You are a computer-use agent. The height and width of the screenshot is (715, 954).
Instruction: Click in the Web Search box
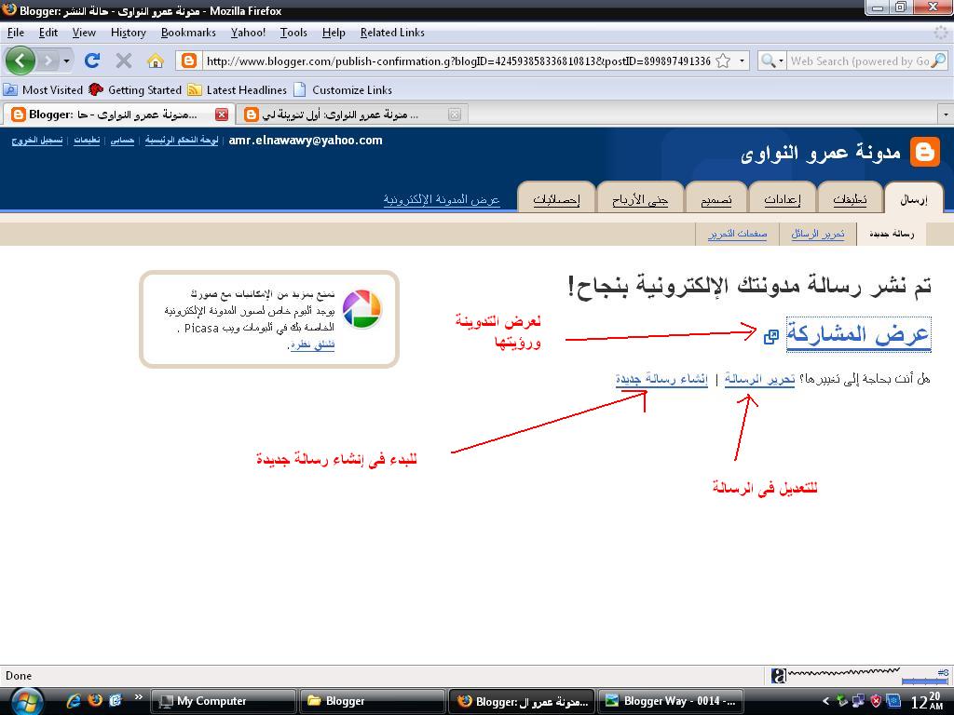[x=860, y=61]
